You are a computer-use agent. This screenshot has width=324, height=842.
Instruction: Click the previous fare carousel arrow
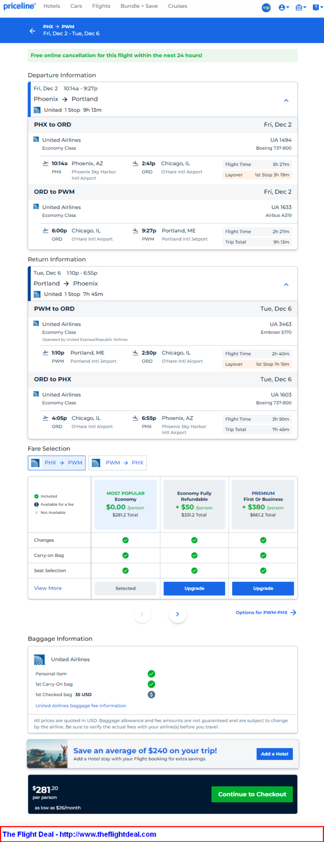click(x=142, y=614)
